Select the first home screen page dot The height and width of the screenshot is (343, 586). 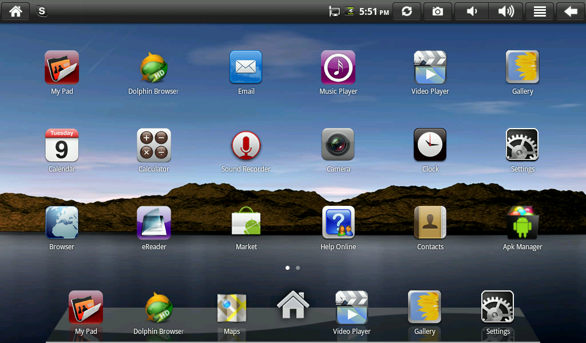point(287,268)
